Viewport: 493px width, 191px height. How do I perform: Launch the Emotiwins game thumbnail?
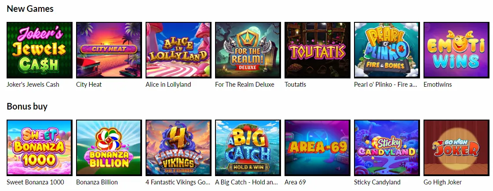tap(456, 50)
